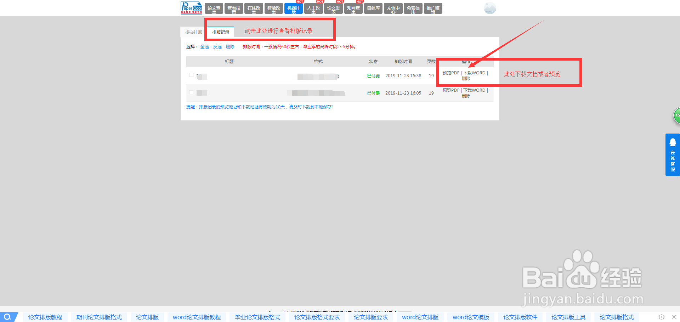Open the 充值中心 nav item
Image resolution: width=680 pixels, height=322 pixels.
(393, 9)
